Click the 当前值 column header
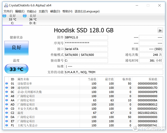This screenshot has width=167, height=133. 92,79
